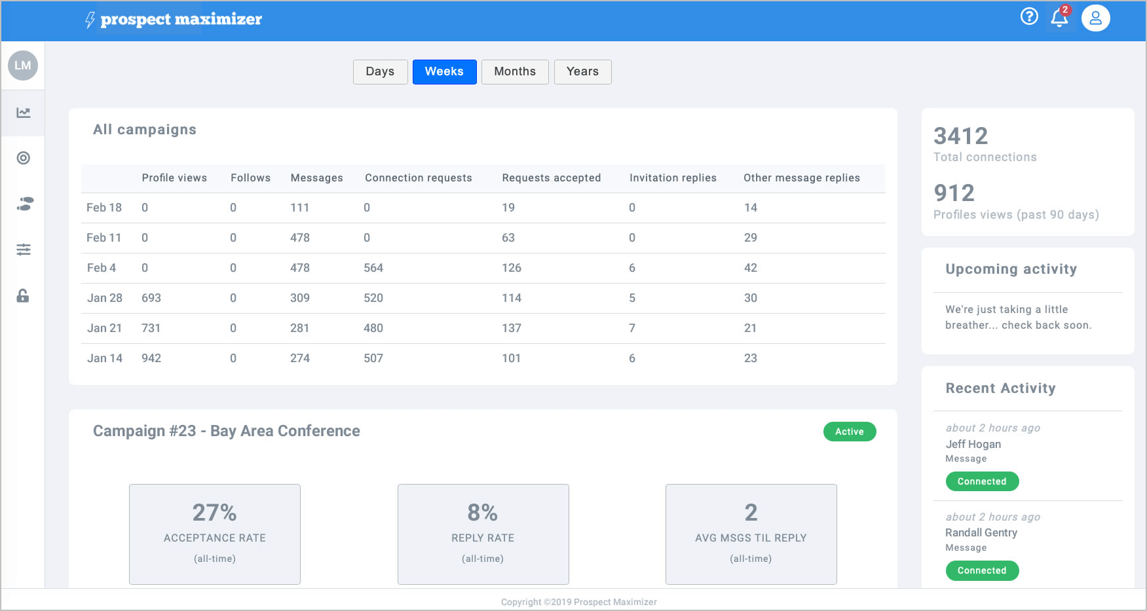The width and height of the screenshot is (1147, 611).
Task: Click the unlocked padlock sidebar icon
Action: point(23,296)
